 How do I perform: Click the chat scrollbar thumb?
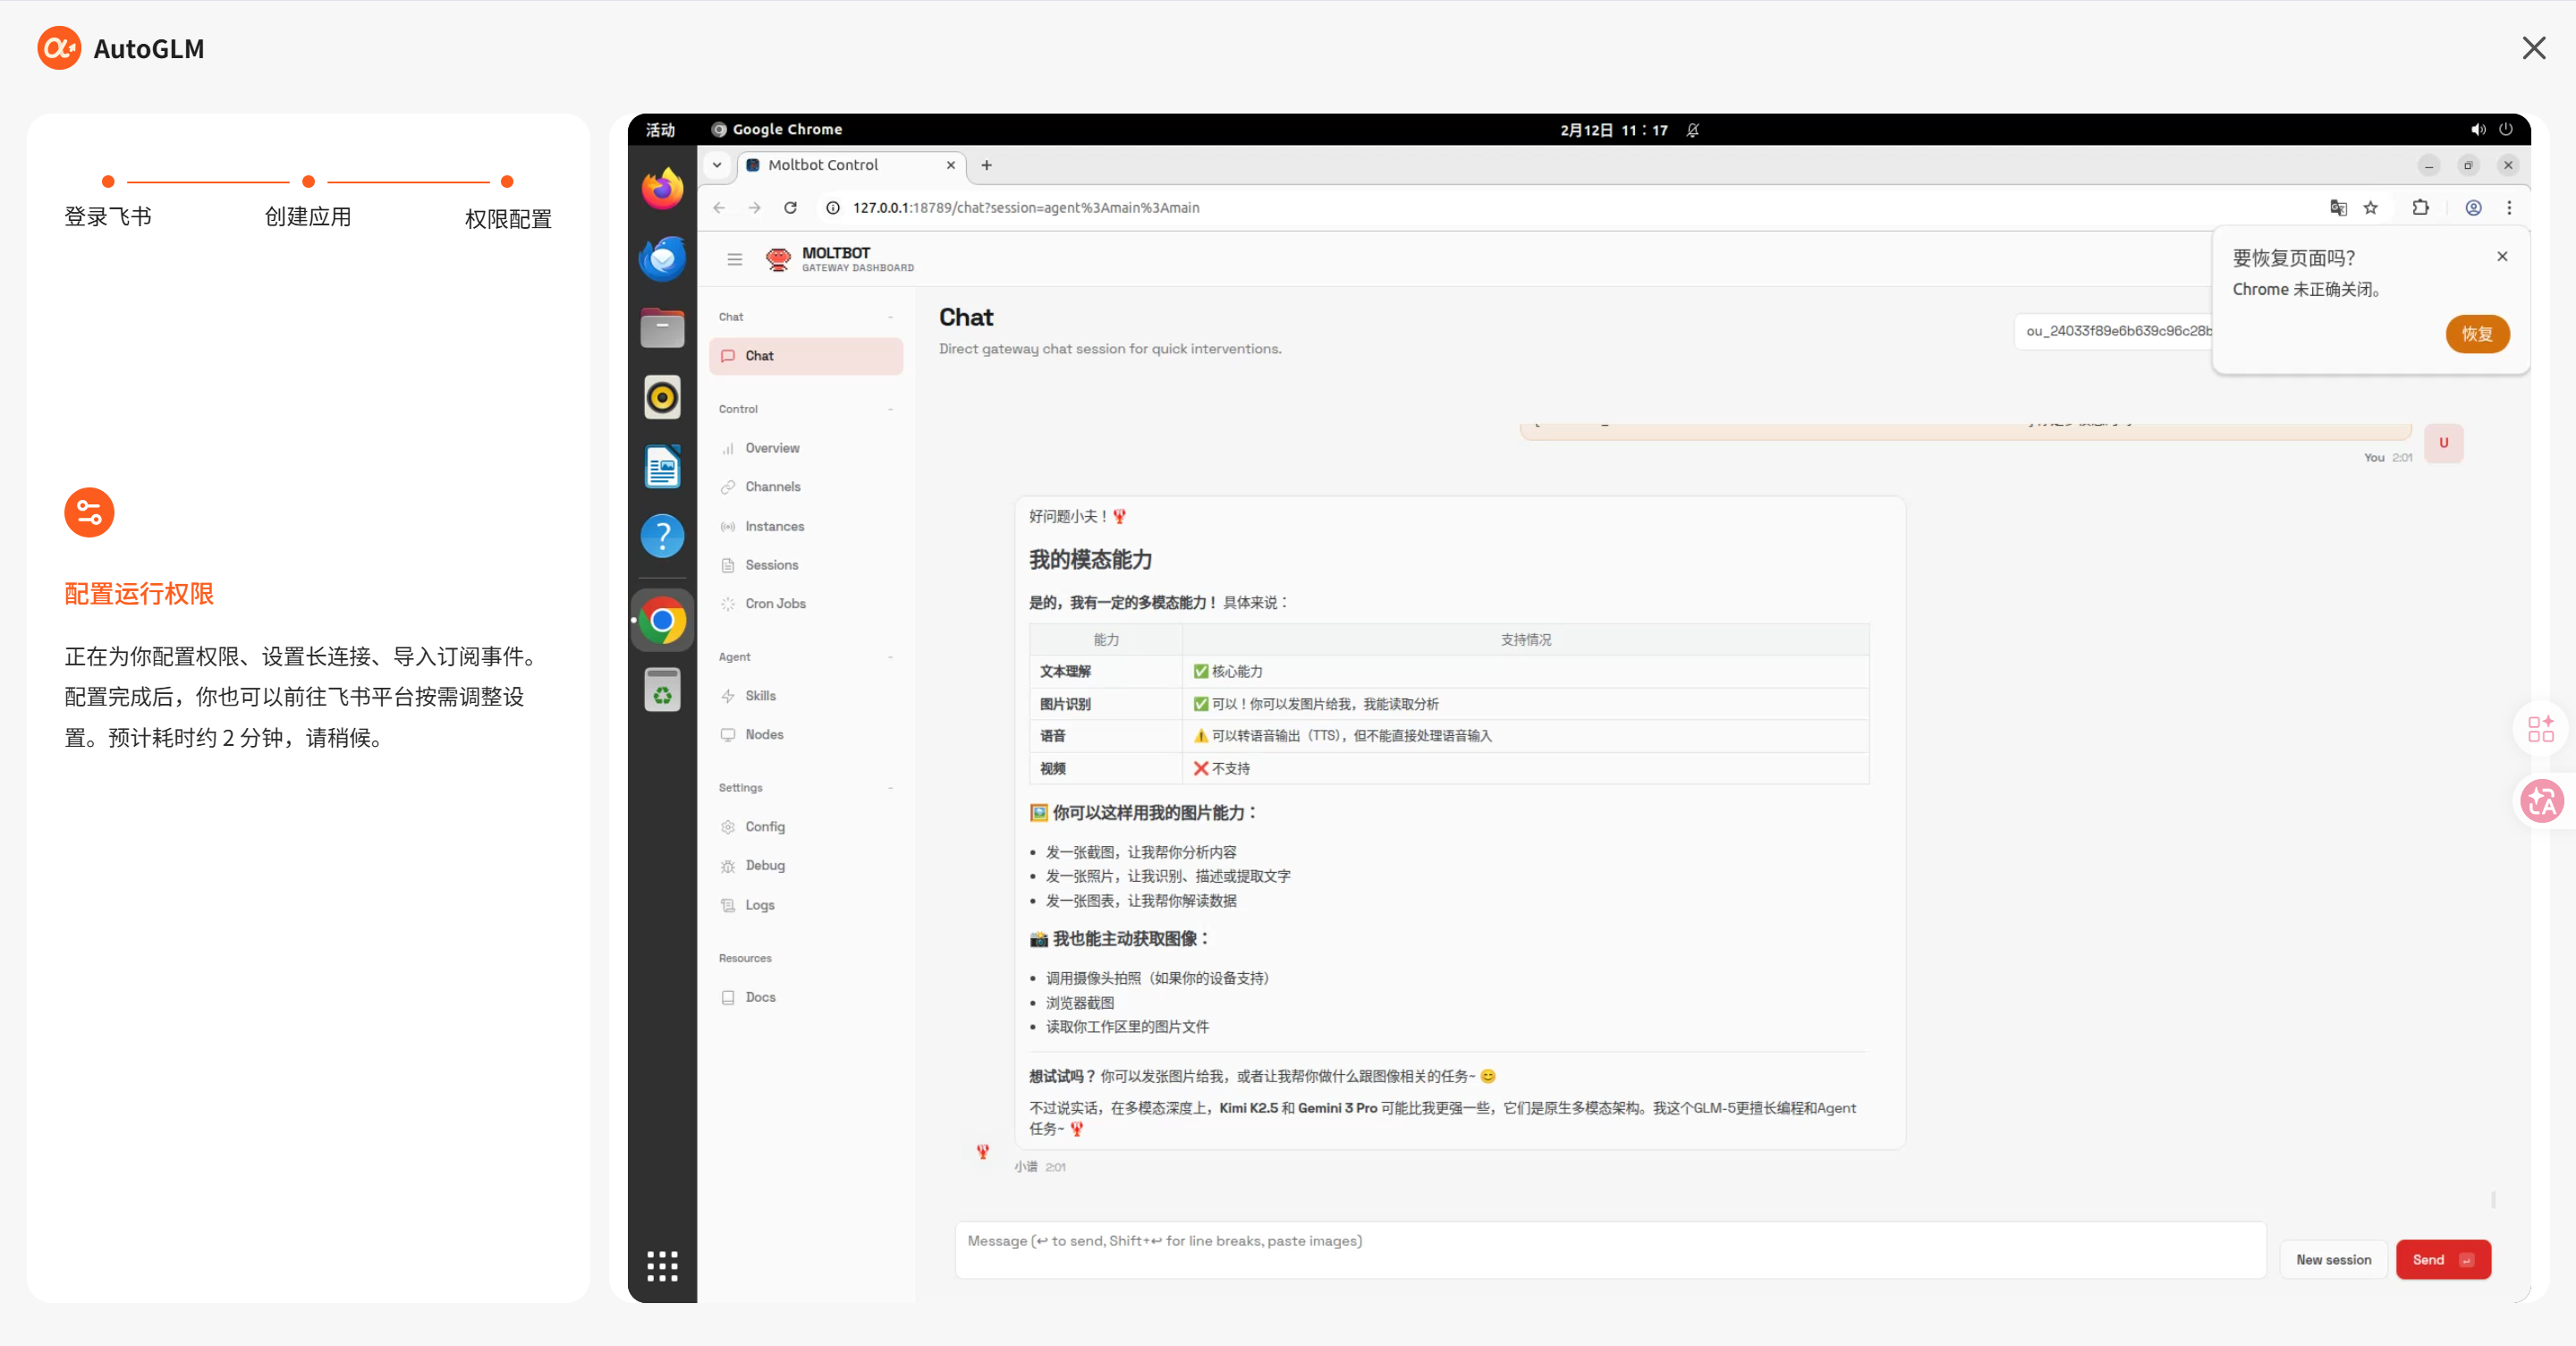coord(2493,1200)
